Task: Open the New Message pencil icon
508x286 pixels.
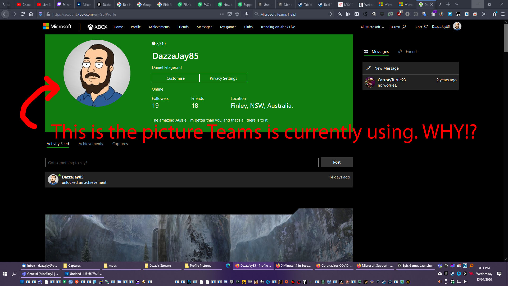Action: (x=369, y=68)
